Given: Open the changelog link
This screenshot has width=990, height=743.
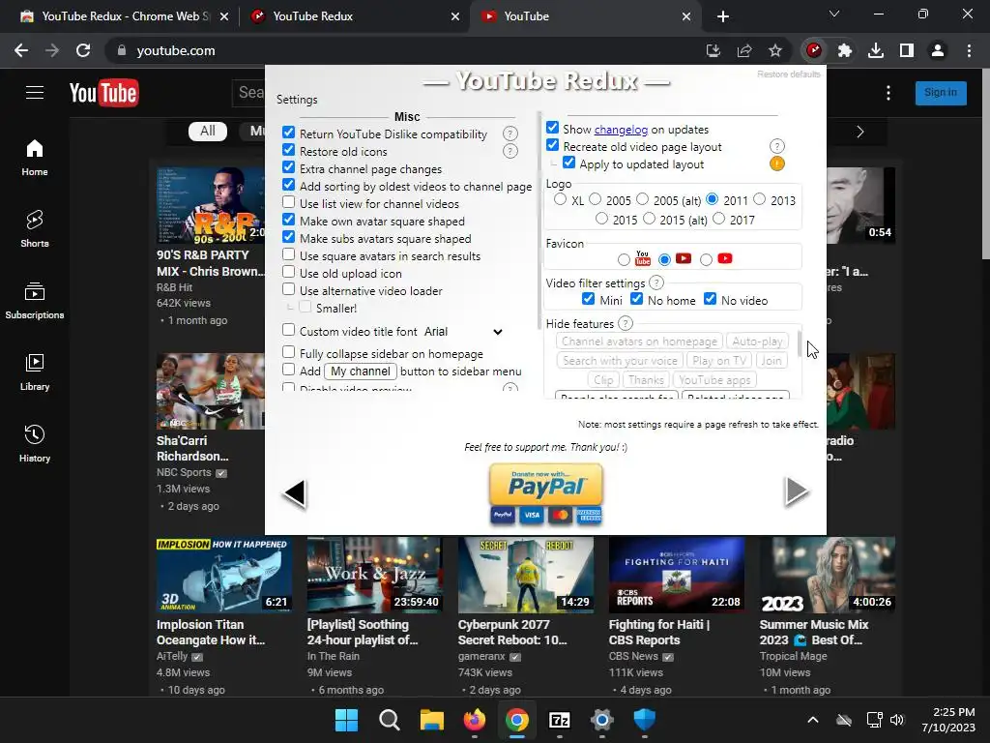Looking at the screenshot, I should (621, 130).
